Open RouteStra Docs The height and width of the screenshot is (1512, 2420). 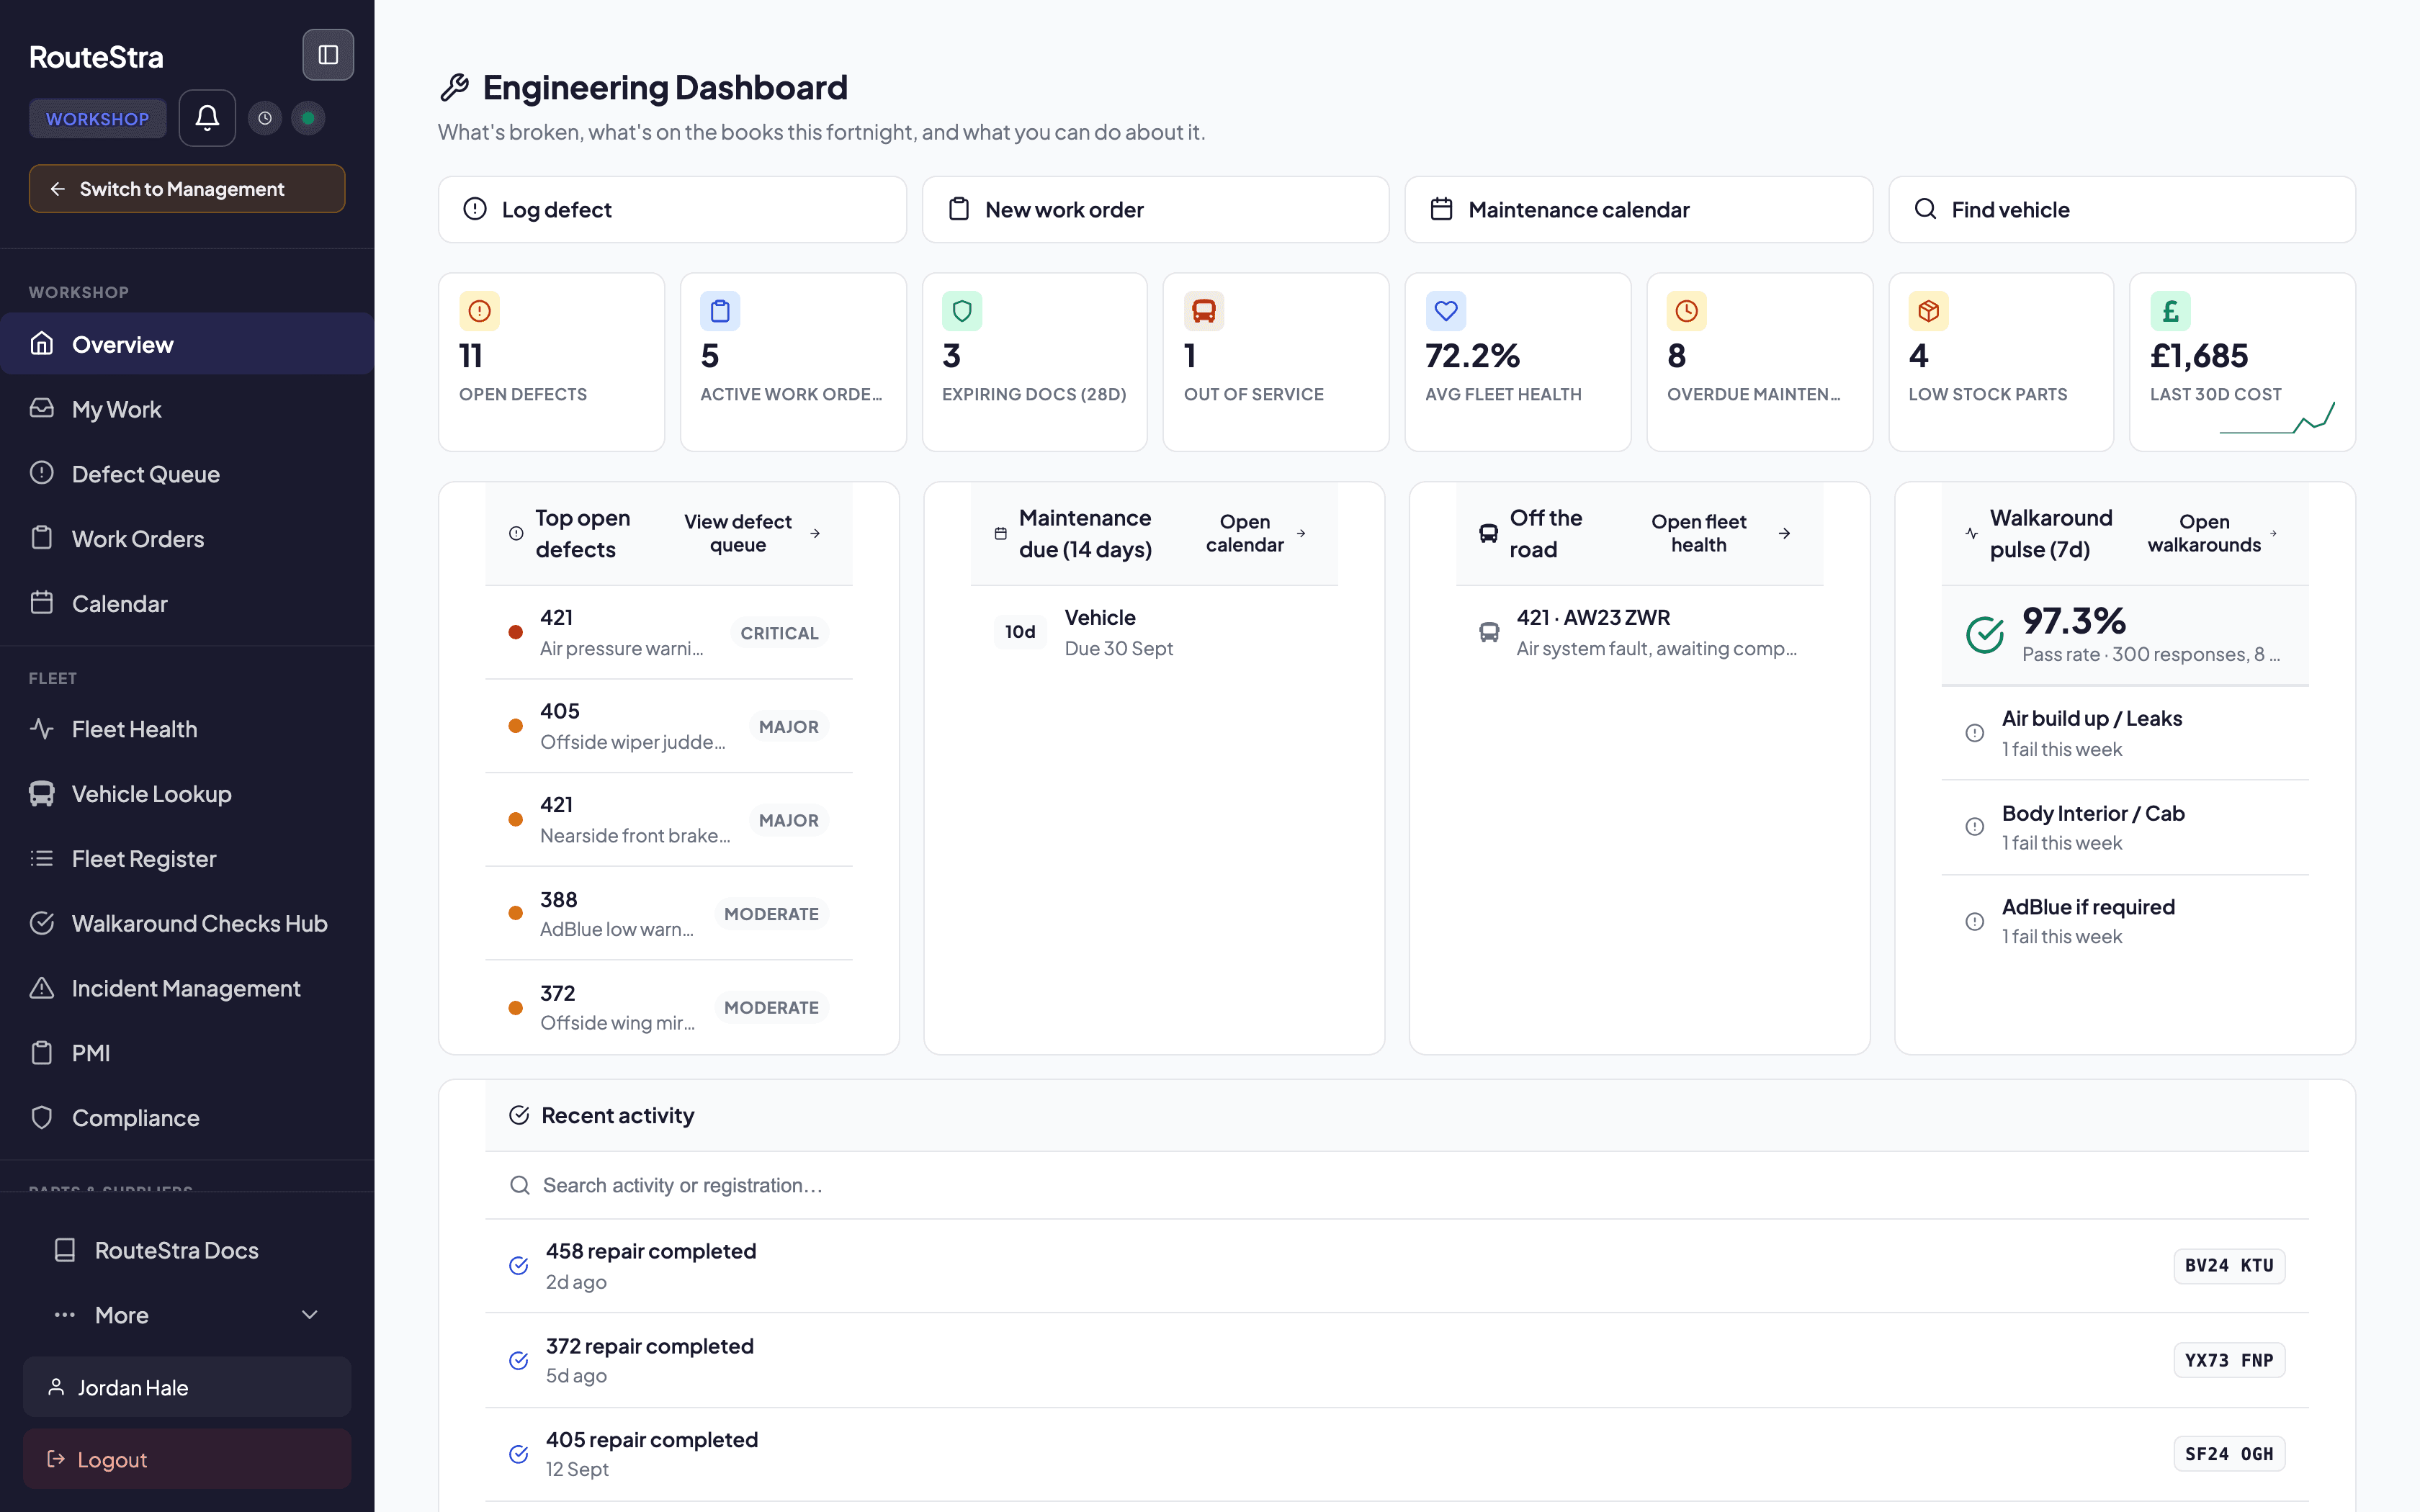[187, 1250]
